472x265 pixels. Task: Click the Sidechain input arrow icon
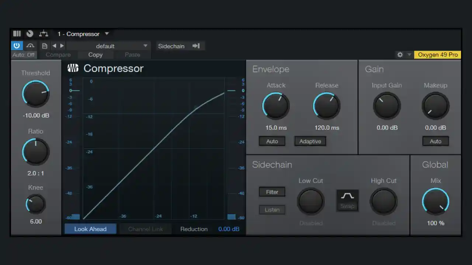pos(196,46)
